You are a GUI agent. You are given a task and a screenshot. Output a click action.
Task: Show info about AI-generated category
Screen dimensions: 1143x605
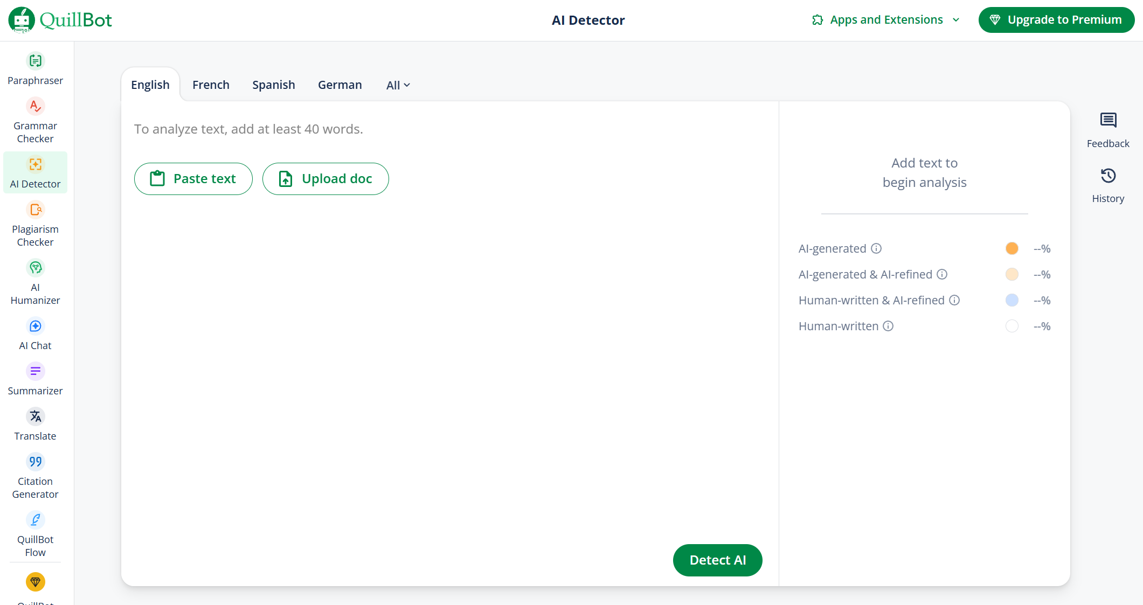coord(876,248)
